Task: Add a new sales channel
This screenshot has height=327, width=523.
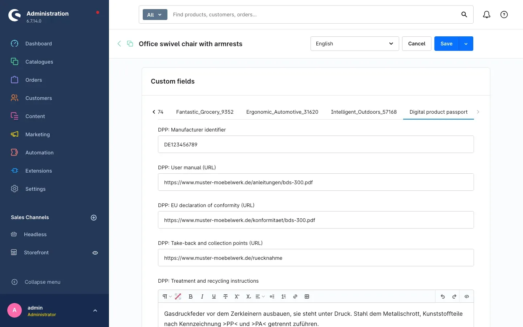Action: coord(94,218)
